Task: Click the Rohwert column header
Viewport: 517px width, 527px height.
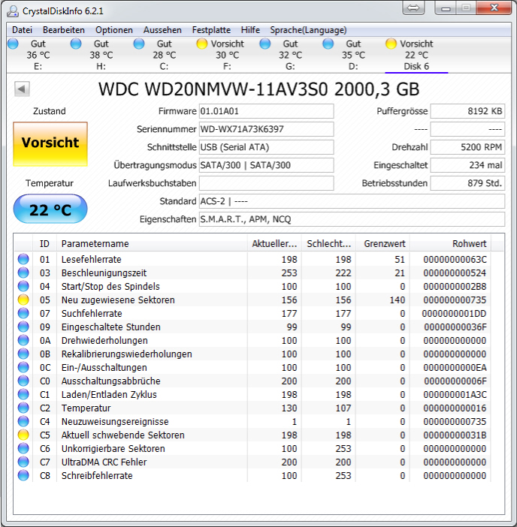Action: [450, 244]
